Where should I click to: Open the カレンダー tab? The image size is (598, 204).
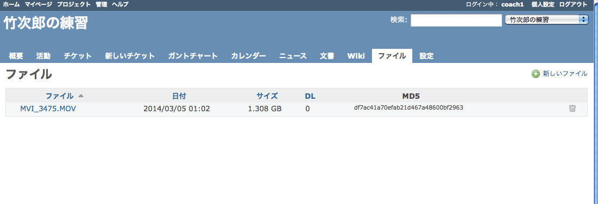249,56
